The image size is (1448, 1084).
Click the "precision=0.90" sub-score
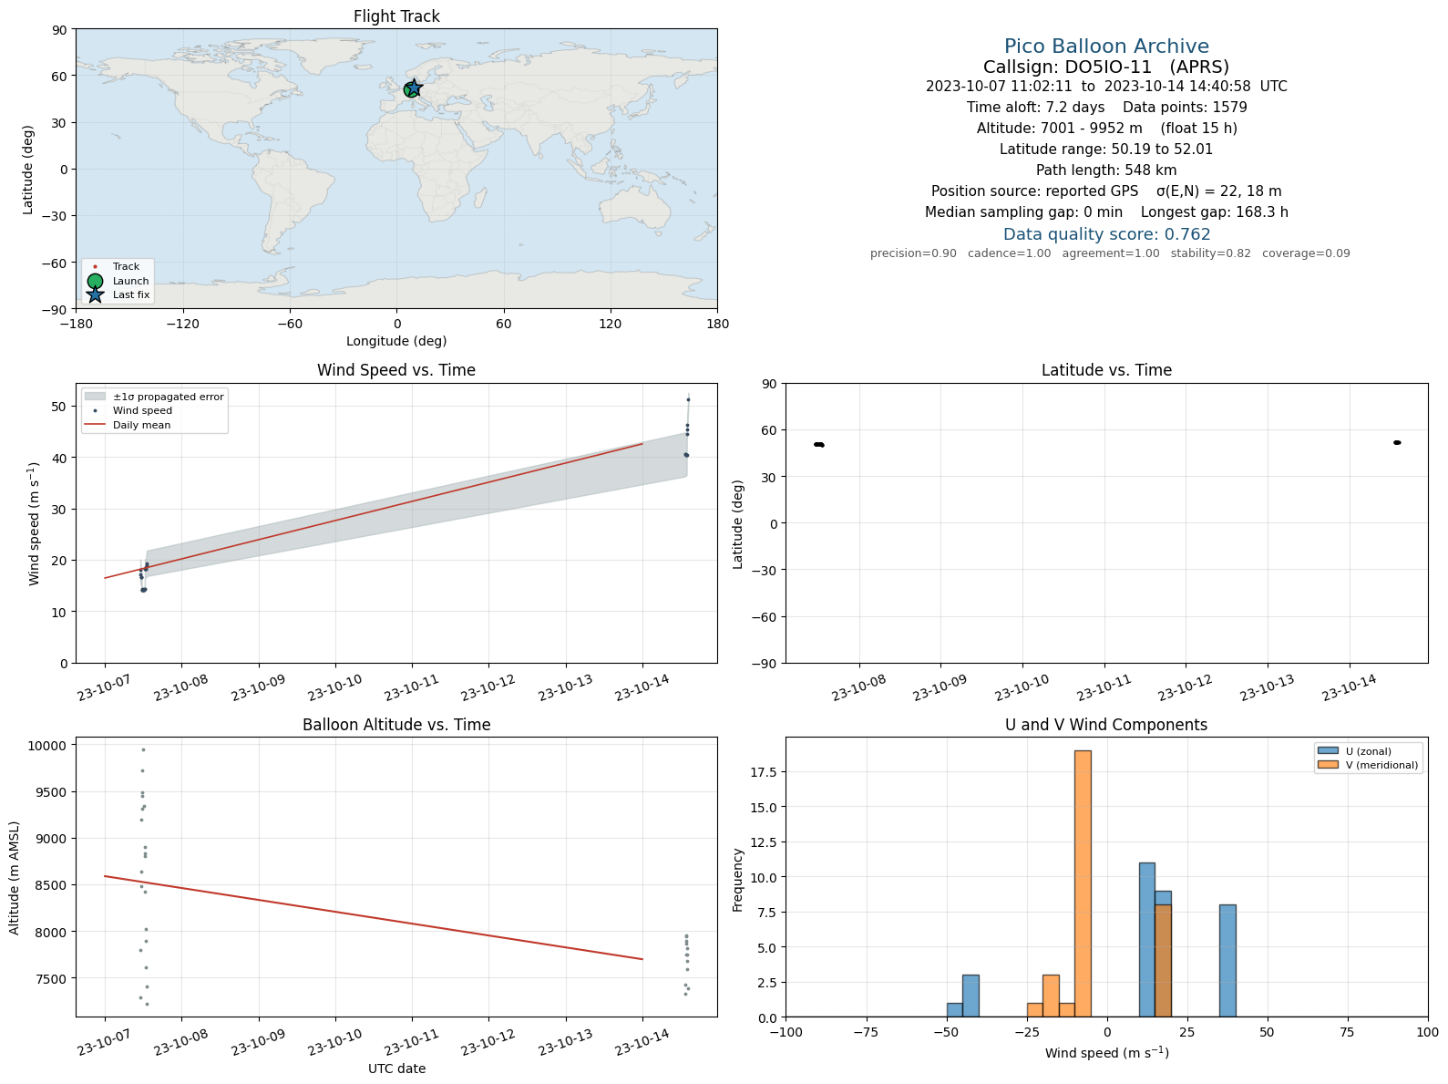[913, 253]
